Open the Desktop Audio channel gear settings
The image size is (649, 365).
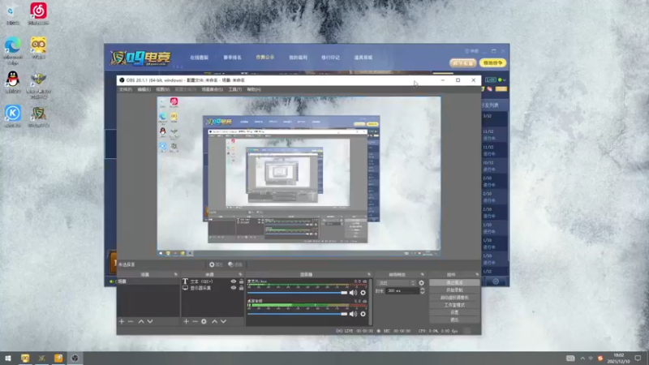363,314
